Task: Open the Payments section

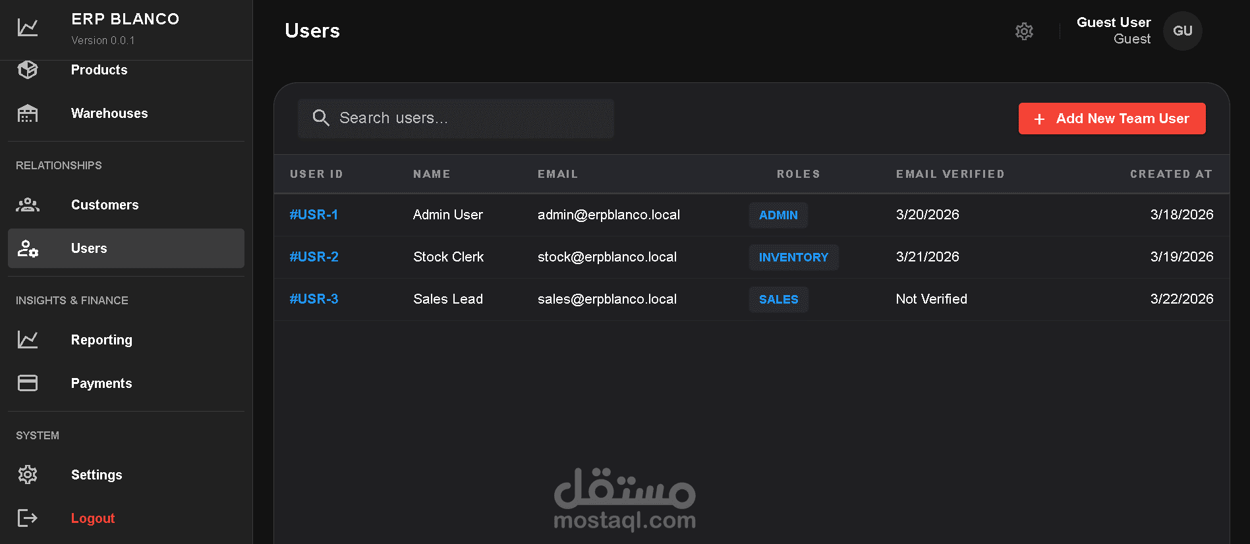Action: 126,383
